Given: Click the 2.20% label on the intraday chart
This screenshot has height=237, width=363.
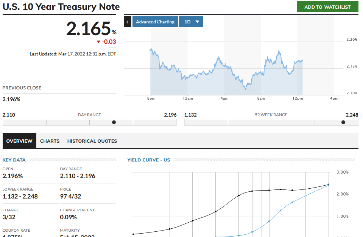Looking at the screenshot, I should click(352, 40).
